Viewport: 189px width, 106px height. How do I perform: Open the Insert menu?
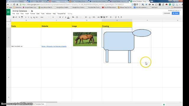[x=27, y=14]
